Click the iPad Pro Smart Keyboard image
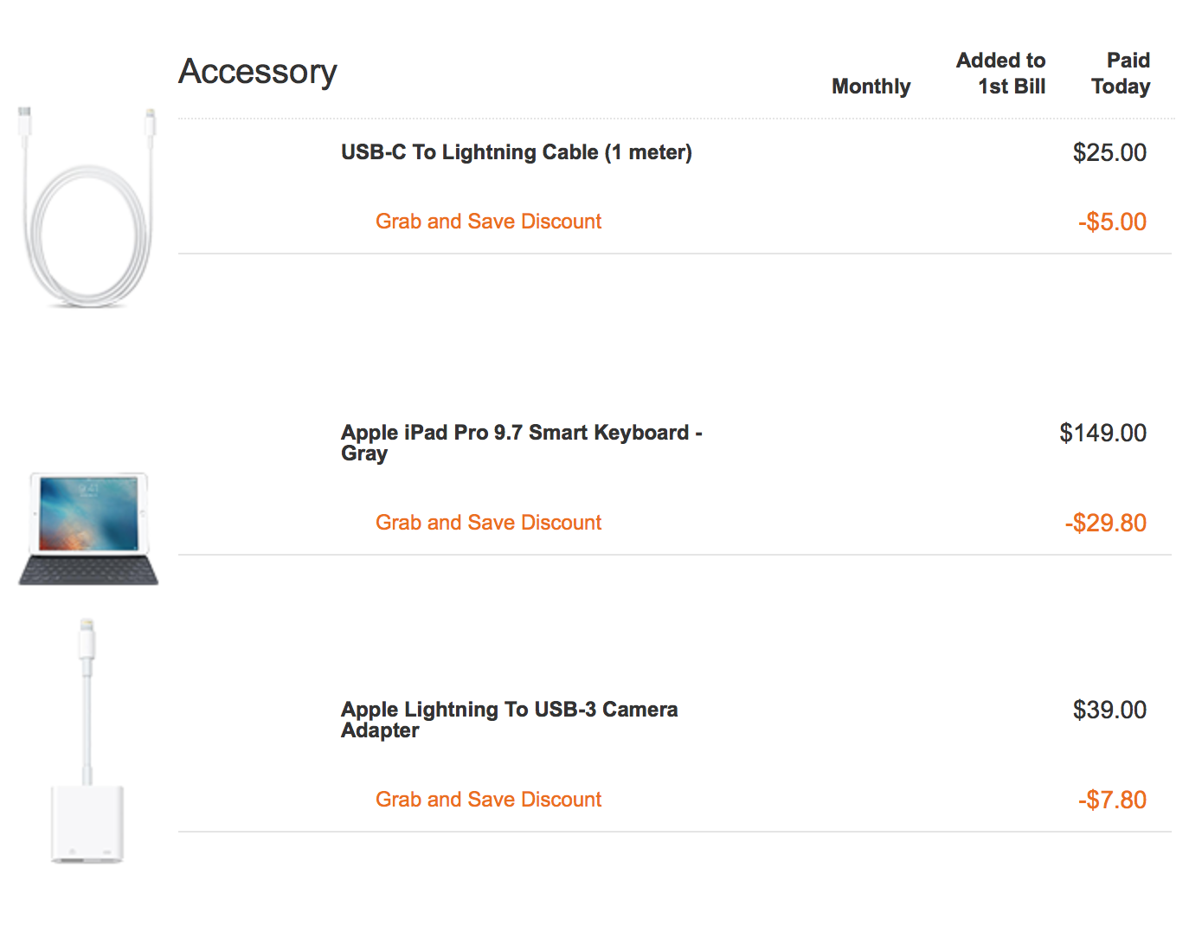This screenshot has width=1189, height=926. (x=88, y=529)
